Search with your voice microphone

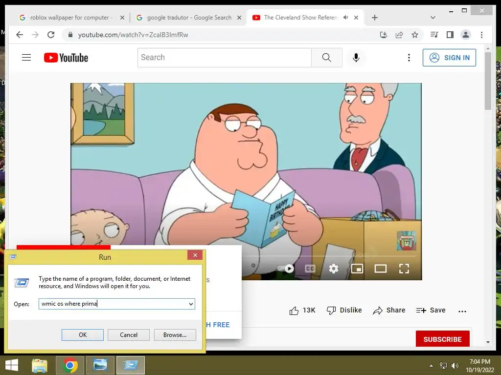point(356,58)
